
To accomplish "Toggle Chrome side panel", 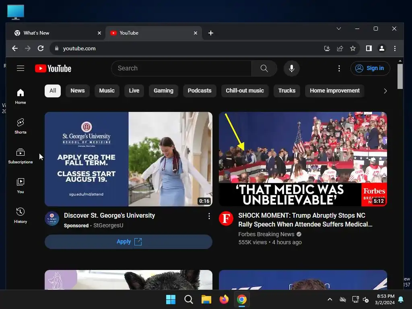I will [369, 48].
